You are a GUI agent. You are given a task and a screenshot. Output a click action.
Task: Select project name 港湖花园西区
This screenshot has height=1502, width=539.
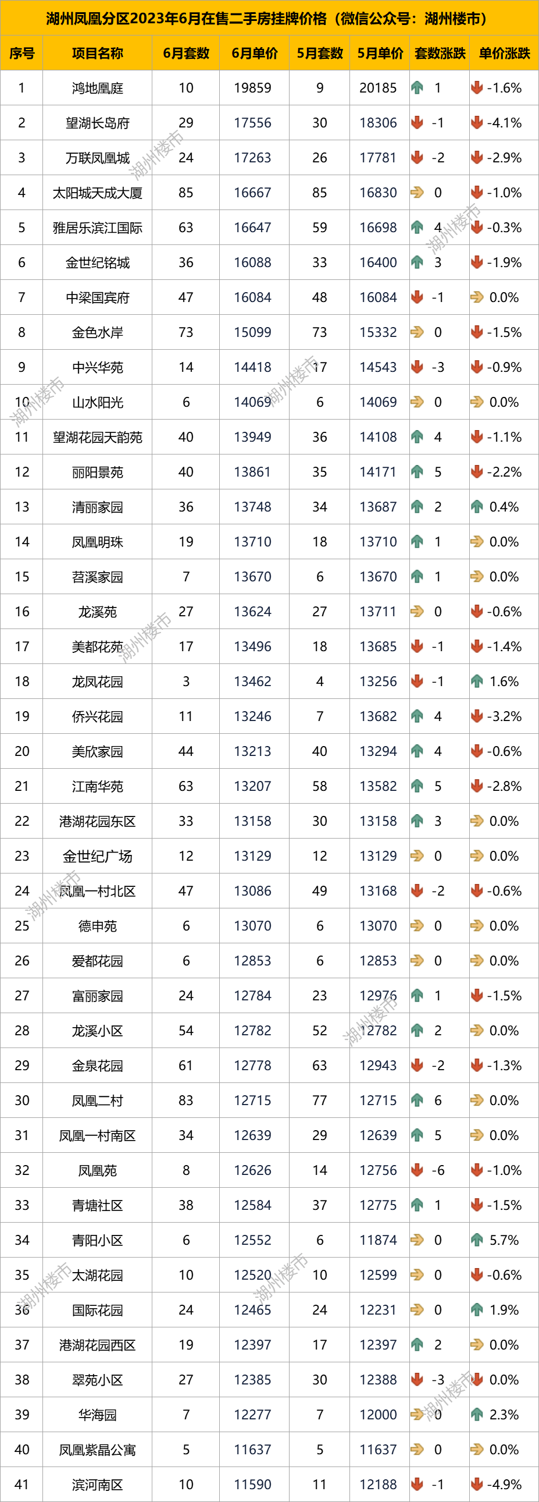click(x=97, y=1345)
